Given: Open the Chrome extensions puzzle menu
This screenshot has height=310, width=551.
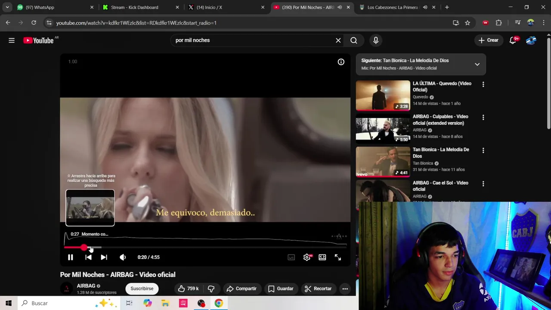Looking at the screenshot, I should (x=498, y=23).
